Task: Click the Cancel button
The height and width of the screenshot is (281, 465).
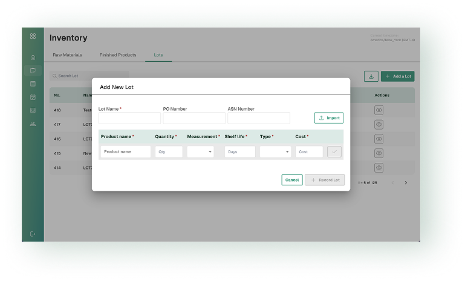Action: [292, 180]
